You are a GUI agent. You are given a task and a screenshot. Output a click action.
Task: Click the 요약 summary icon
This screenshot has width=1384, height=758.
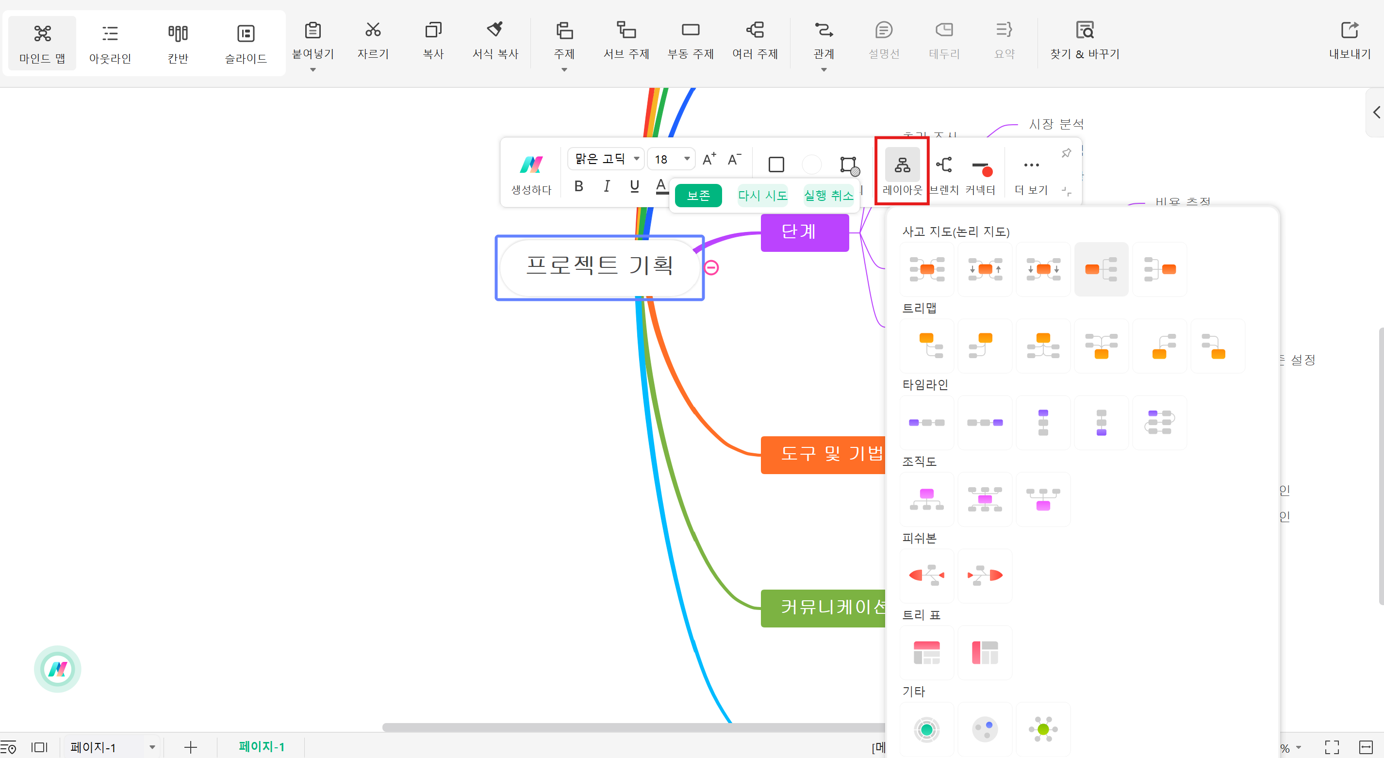tap(1004, 30)
